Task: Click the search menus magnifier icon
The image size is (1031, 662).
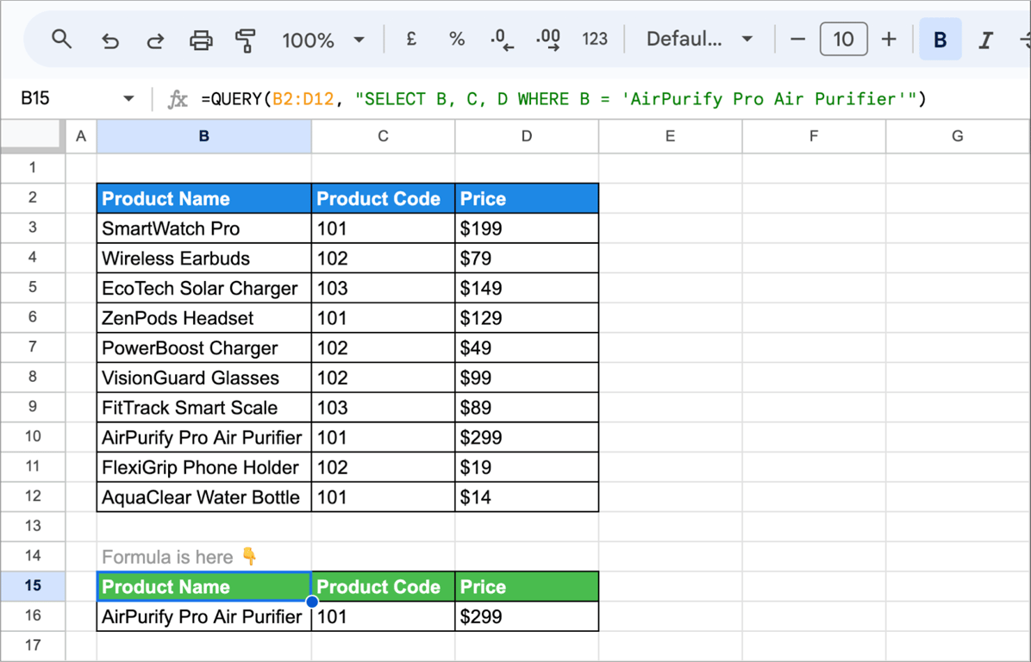Action: coord(61,41)
